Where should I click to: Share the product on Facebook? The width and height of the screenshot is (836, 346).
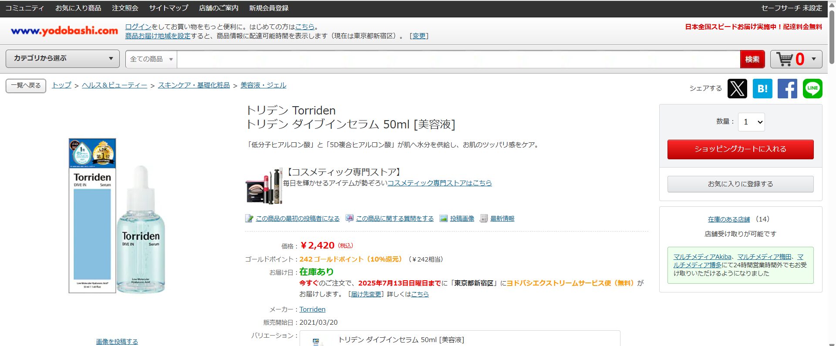(787, 88)
